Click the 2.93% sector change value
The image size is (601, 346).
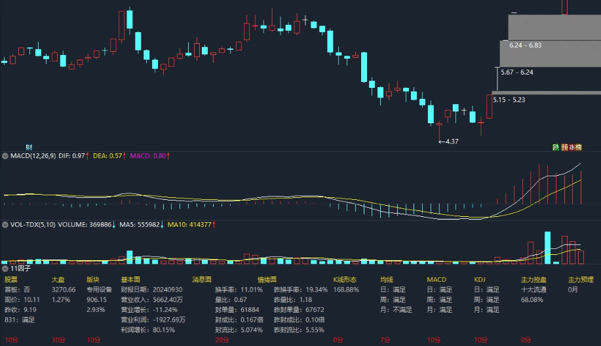coord(96,309)
